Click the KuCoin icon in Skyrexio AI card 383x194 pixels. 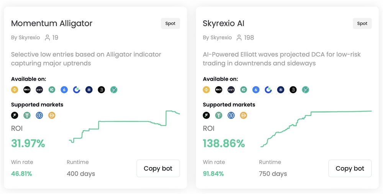coord(244,90)
